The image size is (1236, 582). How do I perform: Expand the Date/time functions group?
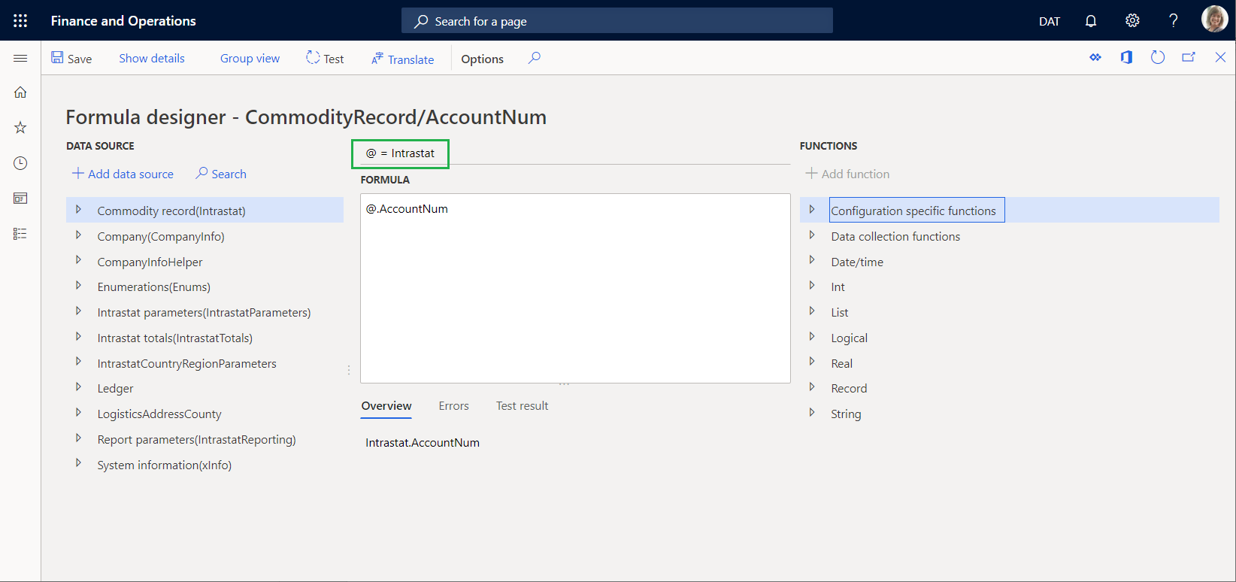pos(812,260)
